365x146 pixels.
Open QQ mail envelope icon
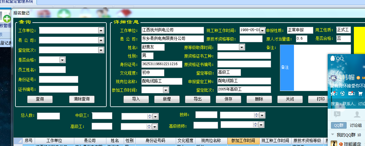(x=350, y=94)
